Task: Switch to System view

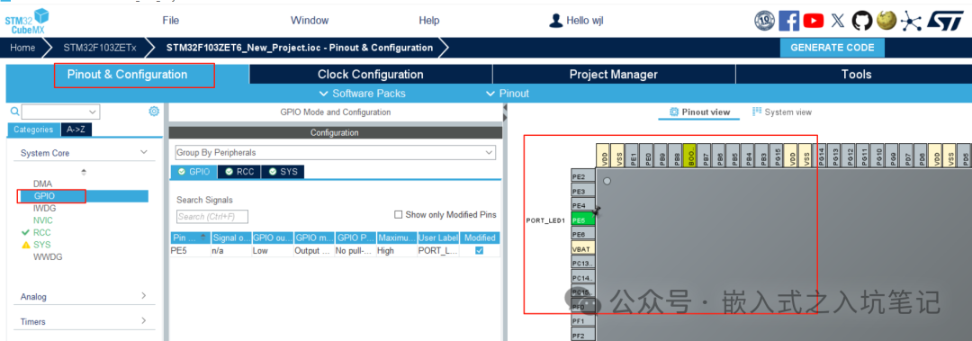Action: pos(782,112)
